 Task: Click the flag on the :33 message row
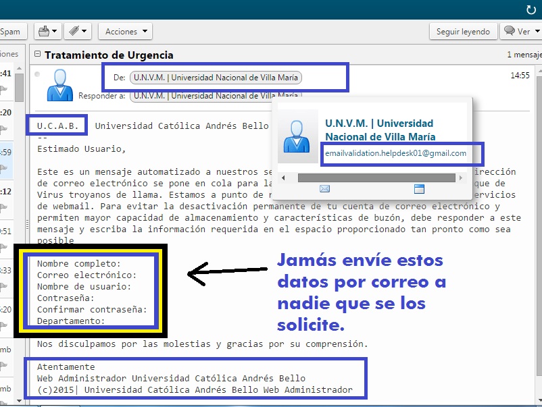point(3,286)
